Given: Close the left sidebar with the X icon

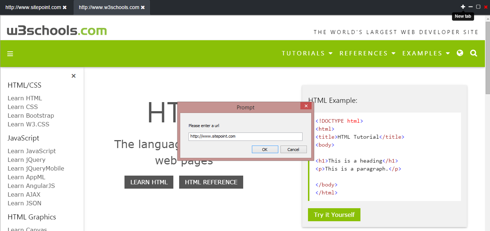Looking at the screenshot, I should click(x=73, y=76).
